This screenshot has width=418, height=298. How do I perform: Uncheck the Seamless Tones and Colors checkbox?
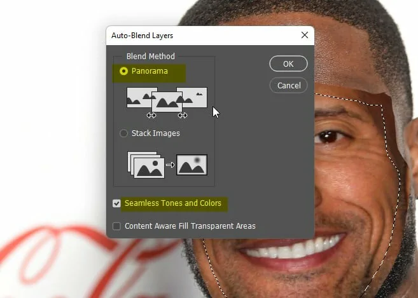[x=116, y=203]
